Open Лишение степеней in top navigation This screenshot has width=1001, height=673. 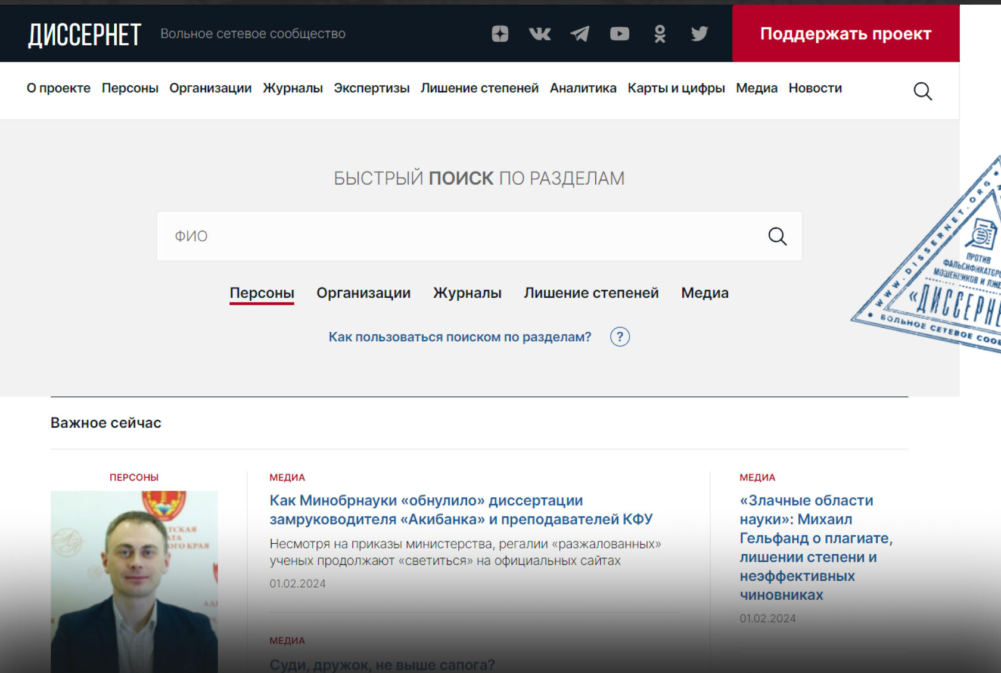479,88
